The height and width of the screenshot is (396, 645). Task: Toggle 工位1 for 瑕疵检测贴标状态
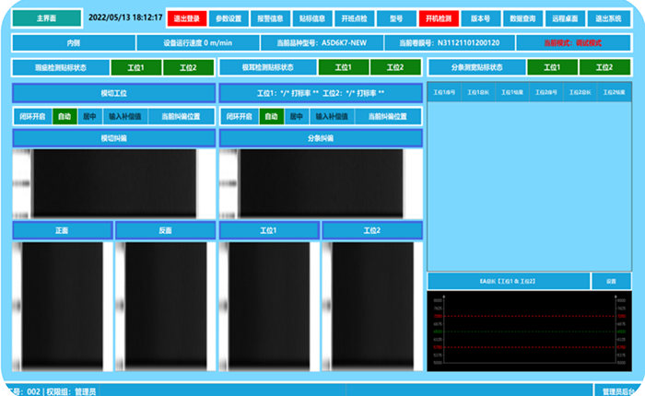pyautogui.click(x=135, y=67)
